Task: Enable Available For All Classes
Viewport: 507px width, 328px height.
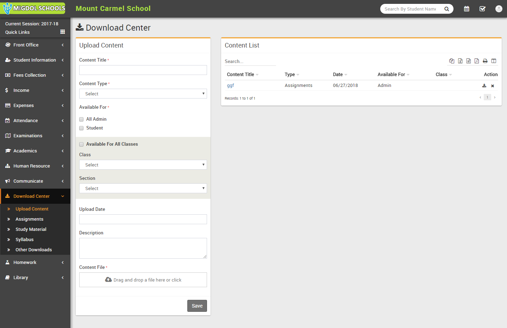Action: pos(81,144)
